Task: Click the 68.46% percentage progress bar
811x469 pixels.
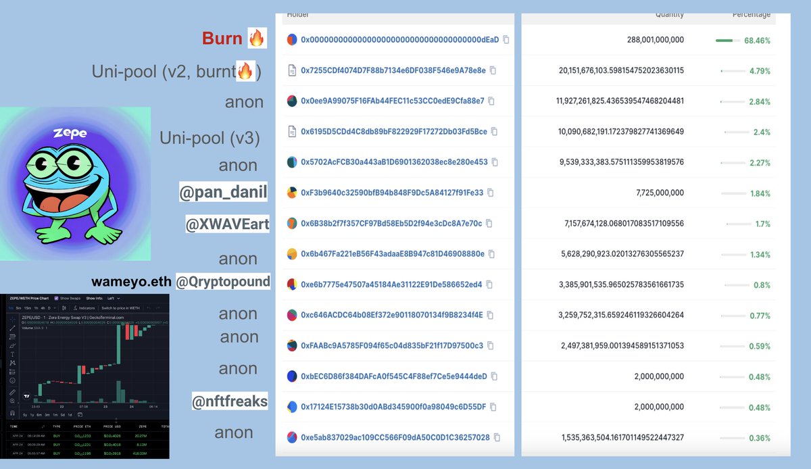Action: point(728,41)
